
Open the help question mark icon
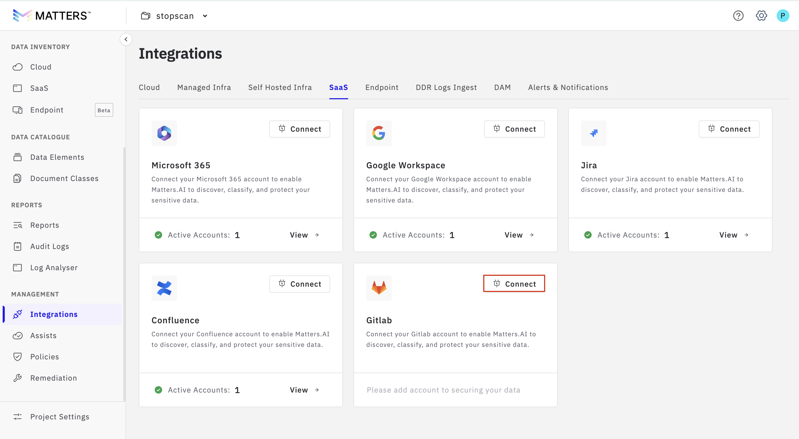738,15
